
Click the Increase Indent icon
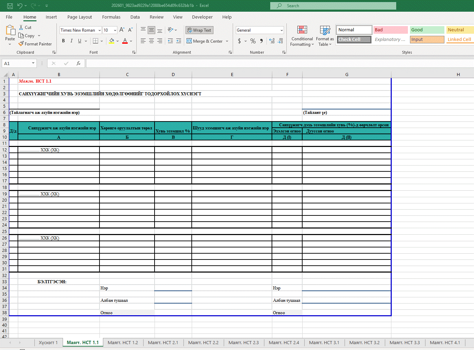click(179, 41)
